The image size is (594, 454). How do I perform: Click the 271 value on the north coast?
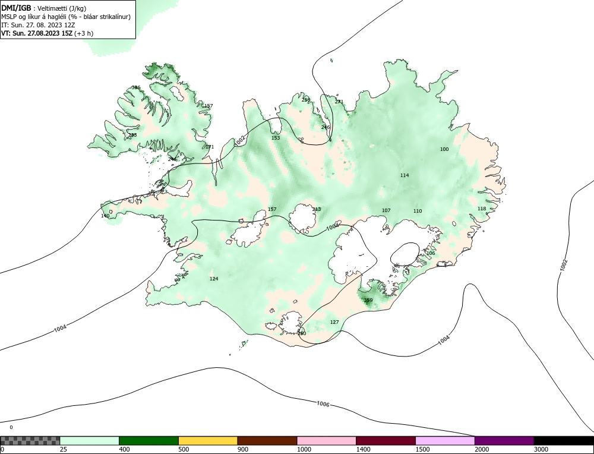(x=339, y=102)
